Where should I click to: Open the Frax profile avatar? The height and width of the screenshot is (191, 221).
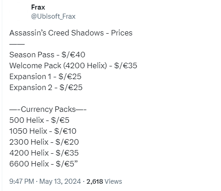[19, 12]
